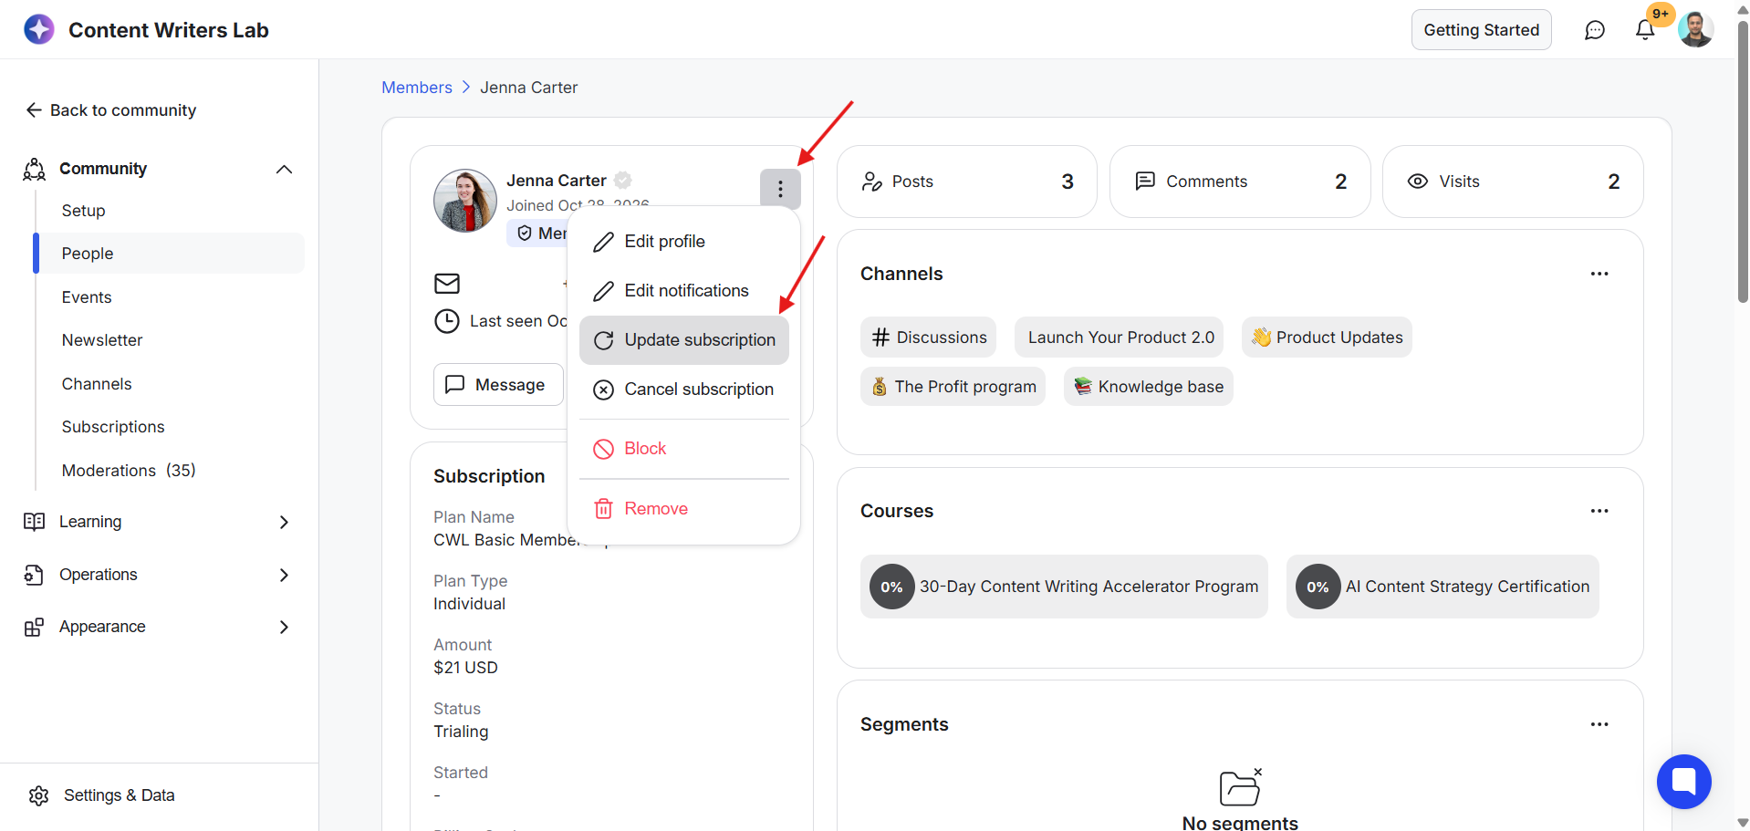Click the Appearance icon in sidebar
Viewport: 1750px width, 831px height.
pyautogui.click(x=35, y=627)
